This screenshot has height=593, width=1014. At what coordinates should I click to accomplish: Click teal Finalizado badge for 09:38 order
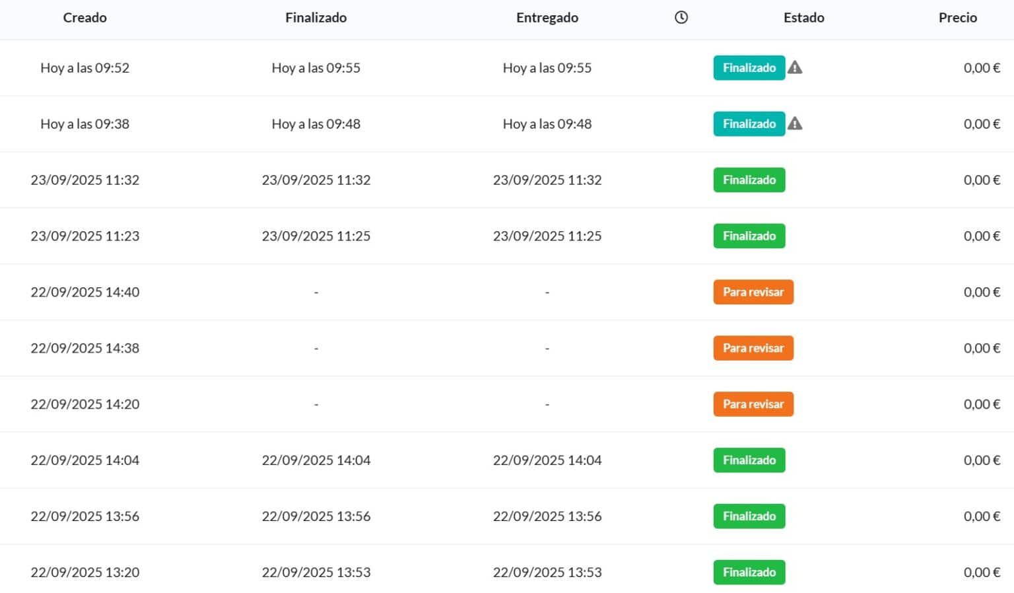[x=749, y=124]
